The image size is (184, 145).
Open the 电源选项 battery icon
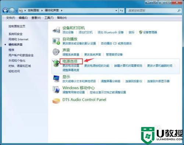point(56,63)
